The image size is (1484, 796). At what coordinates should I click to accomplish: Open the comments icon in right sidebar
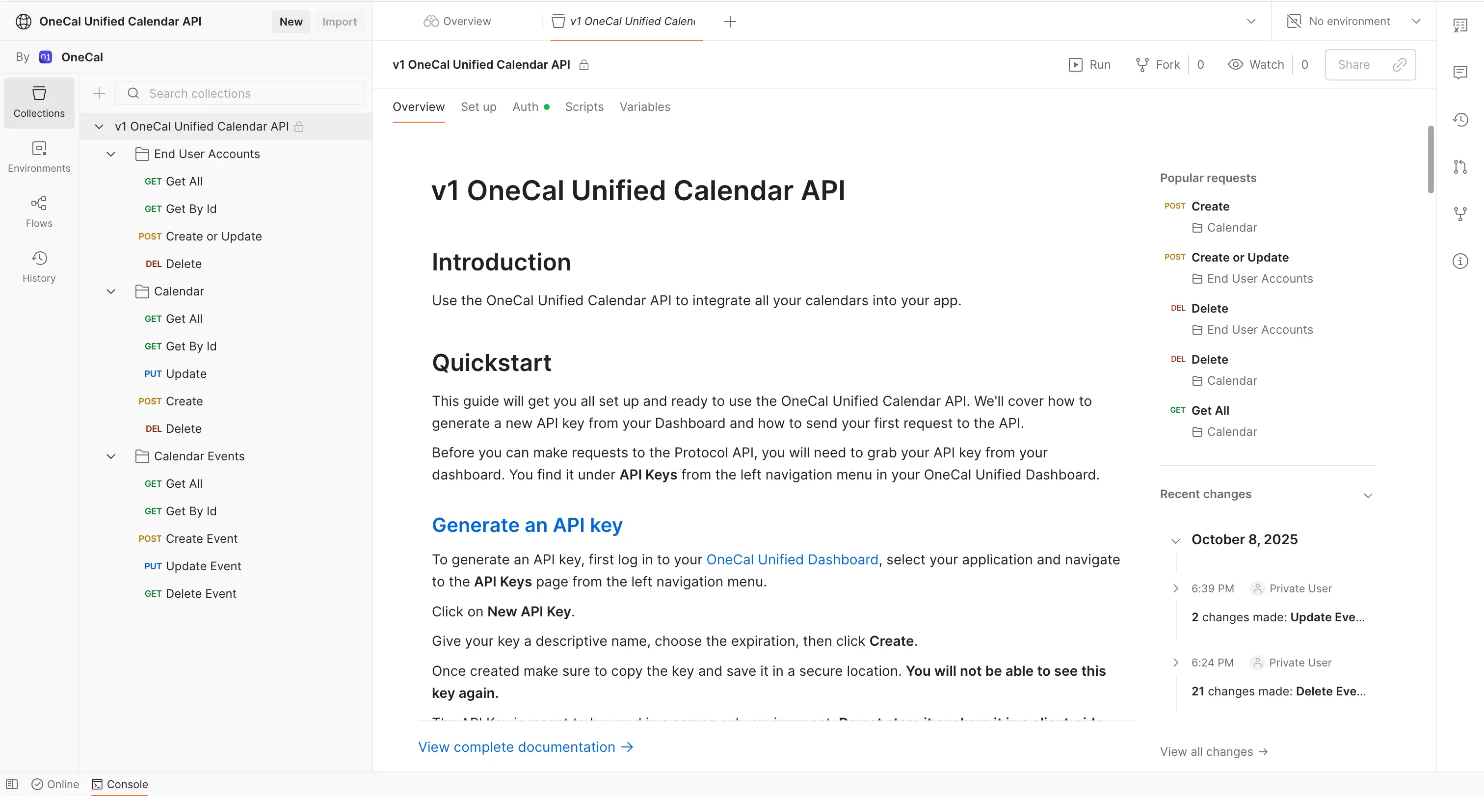[x=1460, y=73]
